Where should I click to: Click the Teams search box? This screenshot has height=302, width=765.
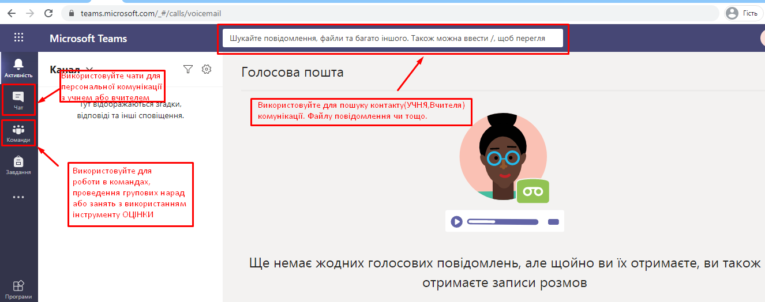point(392,39)
